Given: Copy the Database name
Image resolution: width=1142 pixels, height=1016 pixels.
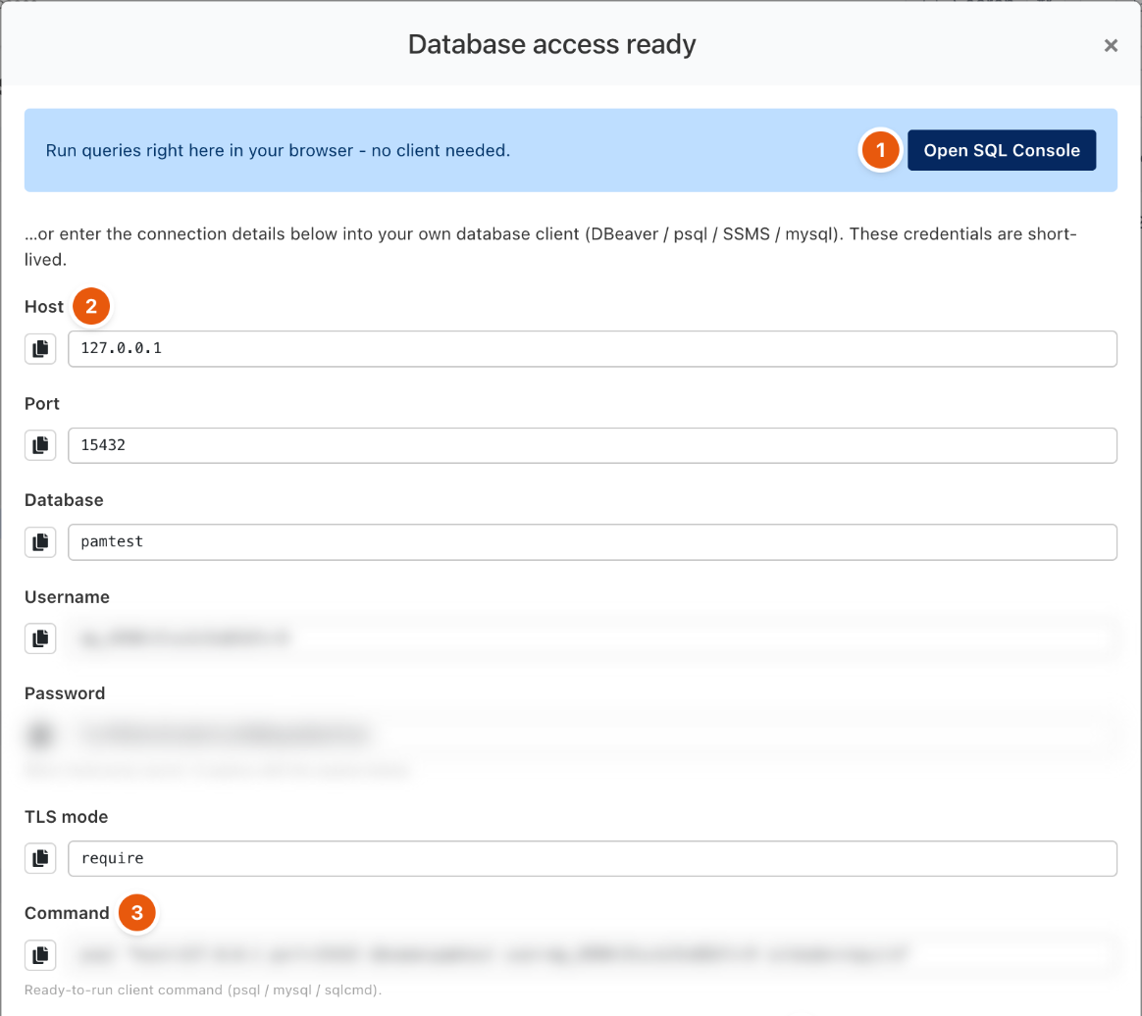Looking at the screenshot, I should click(x=40, y=542).
